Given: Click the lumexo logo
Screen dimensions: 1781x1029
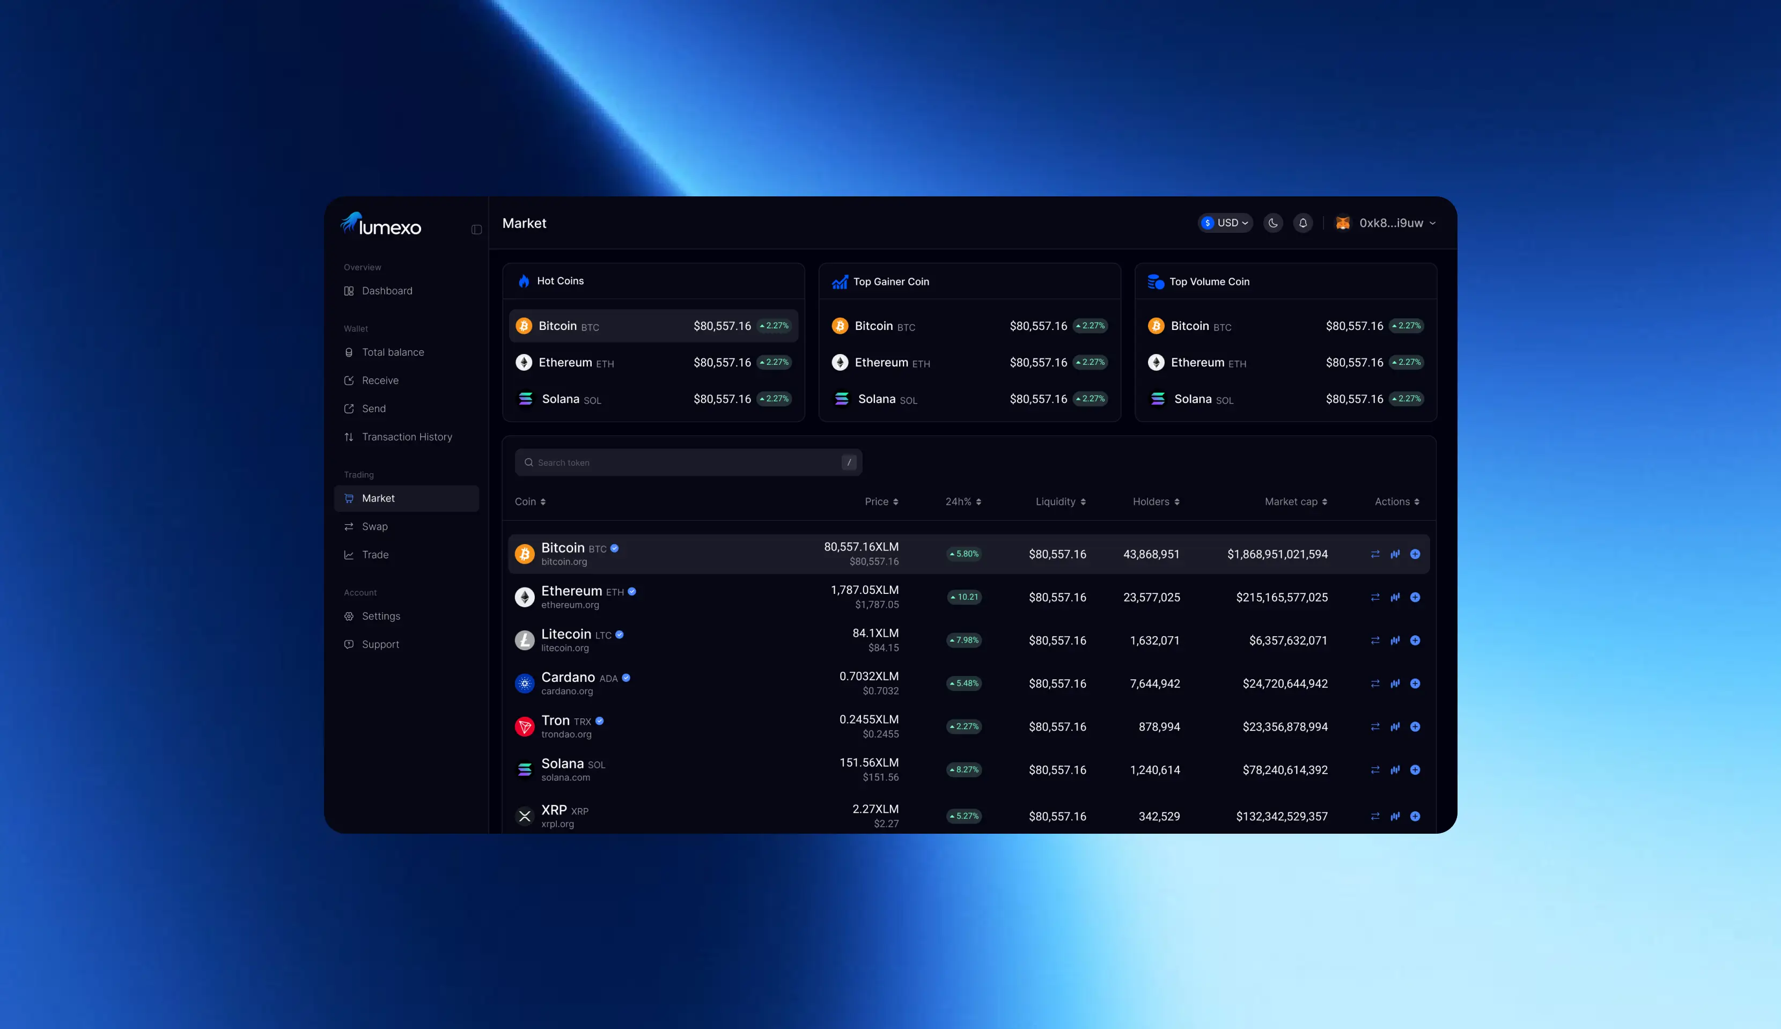Looking at the screenshot, I should [381, 225].
